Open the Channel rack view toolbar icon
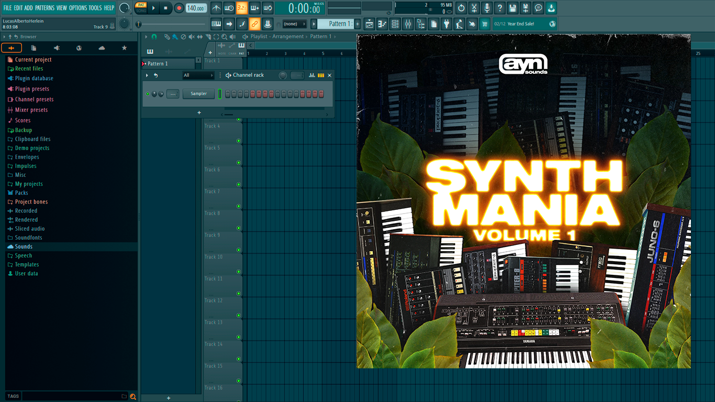 [395, 24]
